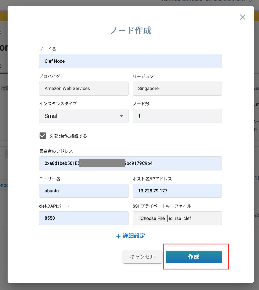Click the ユーザー名 field containing ubuntu
The height and width of the screenshot is (290, 259).
[x=84, y=191]
